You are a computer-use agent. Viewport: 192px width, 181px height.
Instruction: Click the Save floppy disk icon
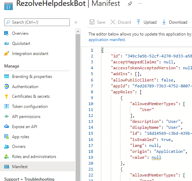pyautogui.click(x=92, y=22)
